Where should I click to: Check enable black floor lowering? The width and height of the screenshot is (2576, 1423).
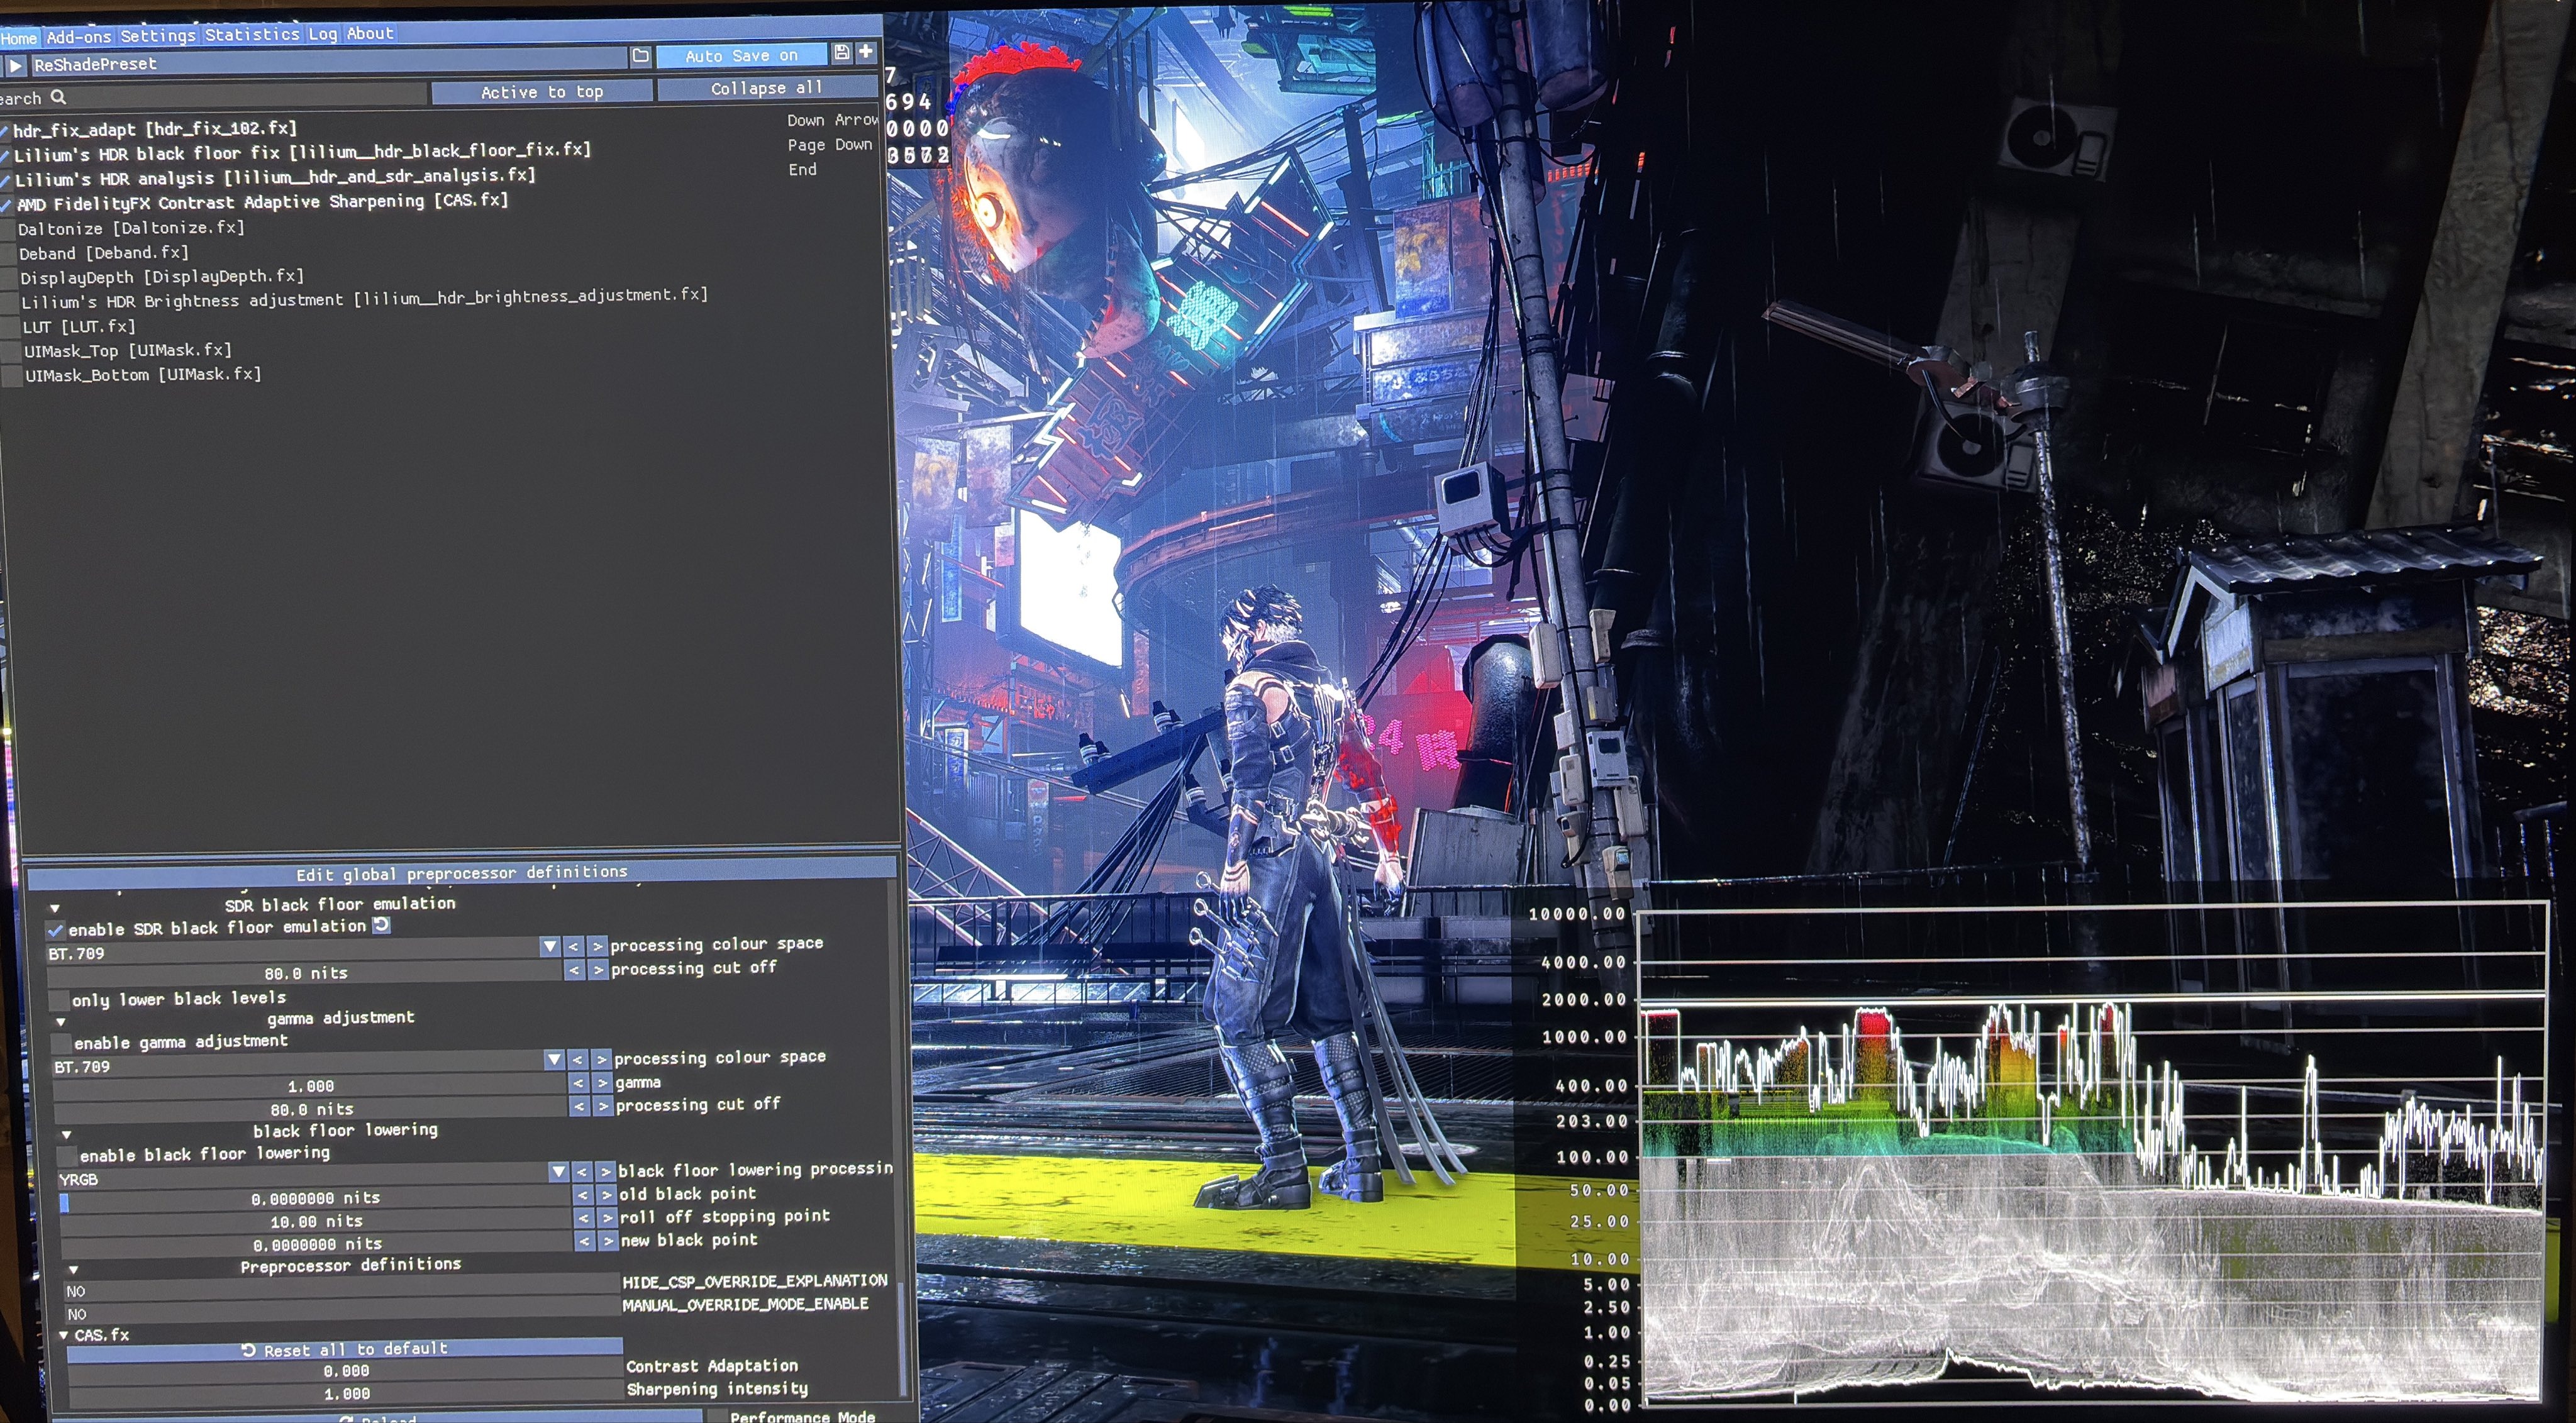tap(68, 1156)
